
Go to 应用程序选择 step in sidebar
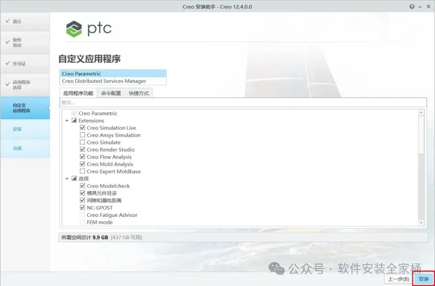click(25, 85)
